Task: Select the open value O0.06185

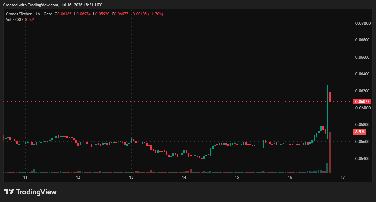Action: coord(63,14)
